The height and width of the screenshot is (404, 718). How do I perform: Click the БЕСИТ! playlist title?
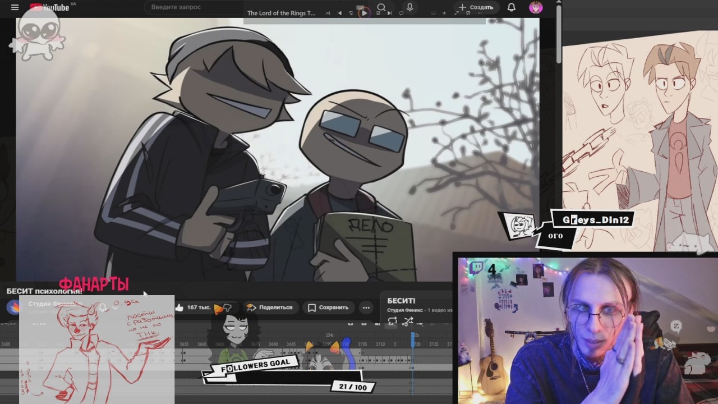(x=401, y=301)
